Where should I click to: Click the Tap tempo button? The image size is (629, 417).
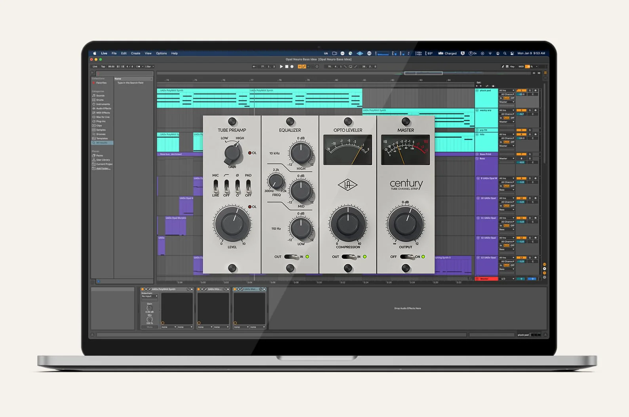[x=103, y=66]
